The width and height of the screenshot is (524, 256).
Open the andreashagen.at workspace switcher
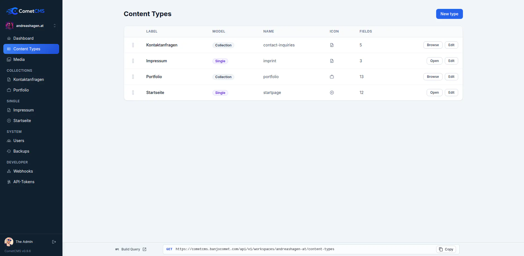click(31, 26)
